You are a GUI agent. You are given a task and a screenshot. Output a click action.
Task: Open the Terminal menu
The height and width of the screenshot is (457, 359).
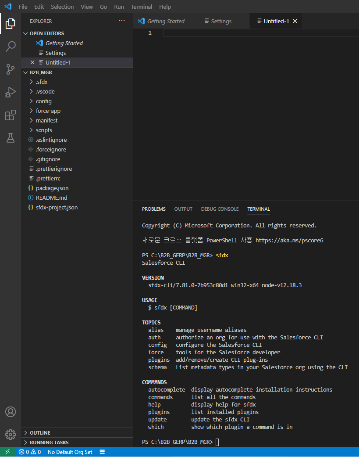[x=142, y=7]
